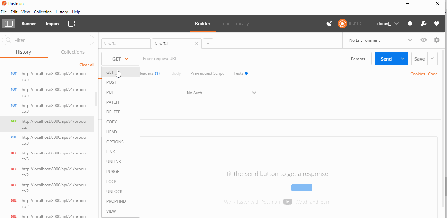Choose PURGE from the method list
The height and width of the screenshot is (218, 447).
120,171
